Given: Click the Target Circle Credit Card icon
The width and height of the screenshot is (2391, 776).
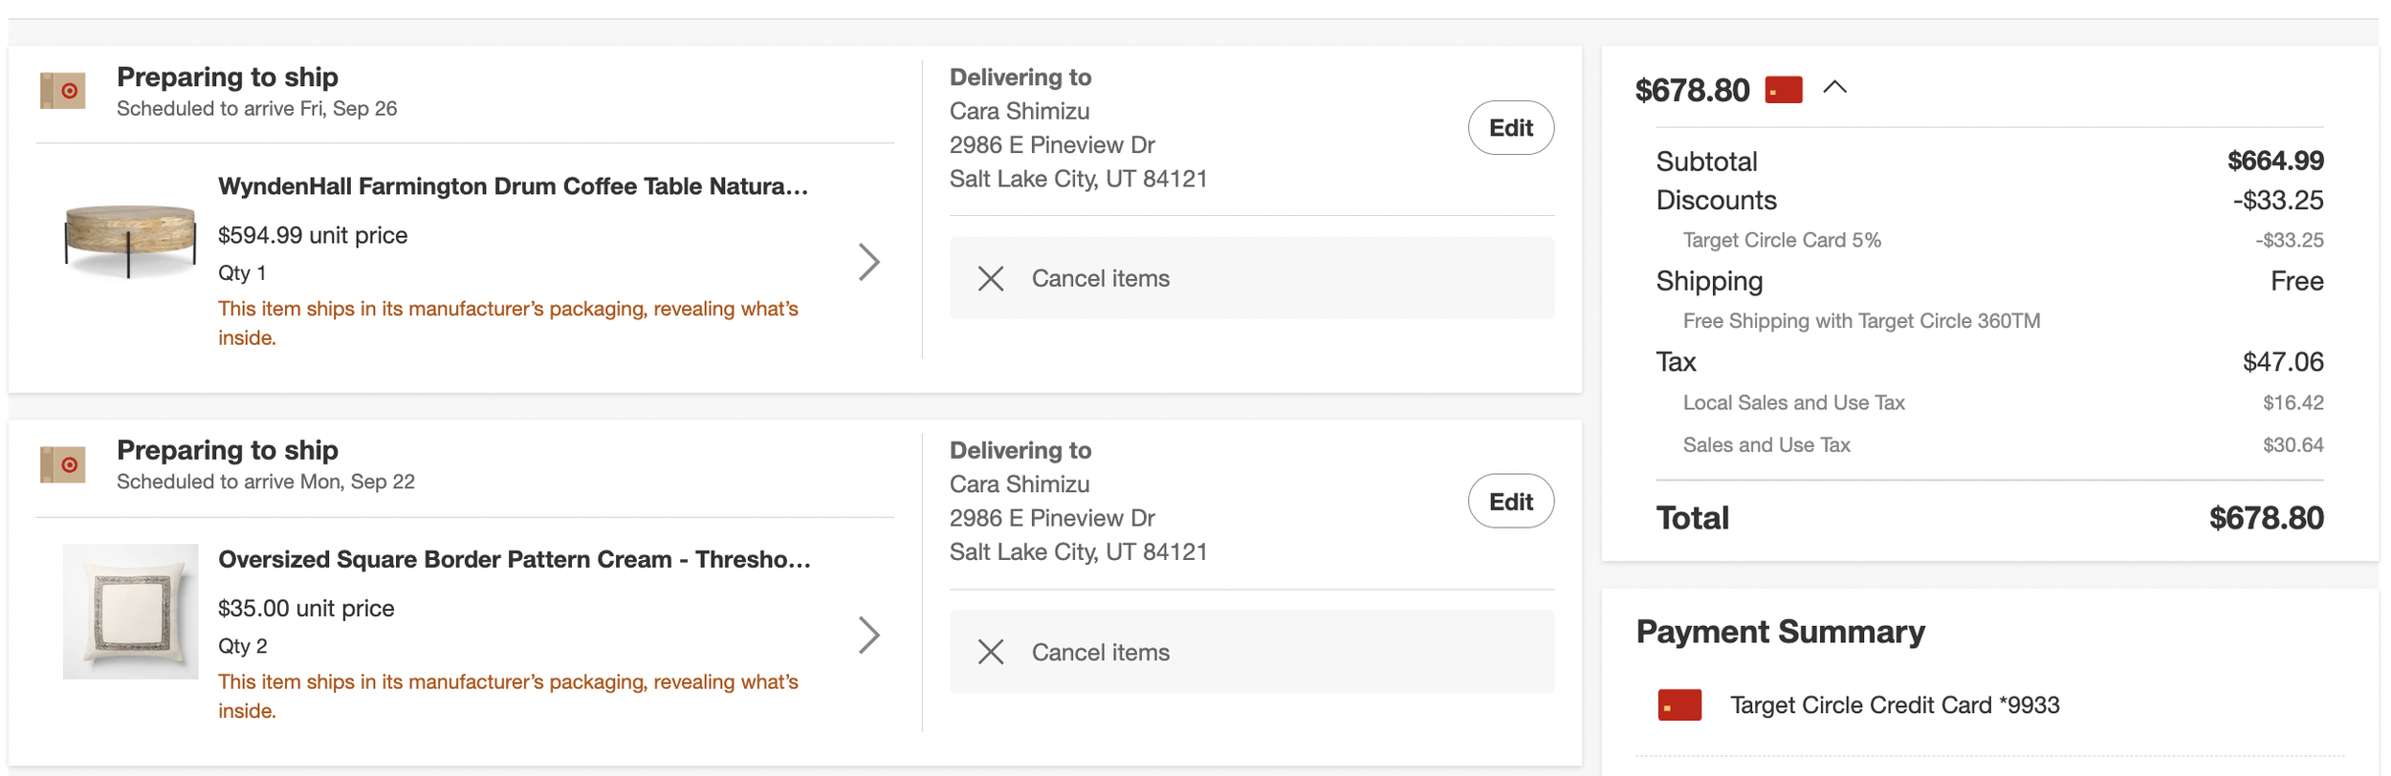Looking at the screenshot, I should pyautogui.click(x=1679, y=705).
